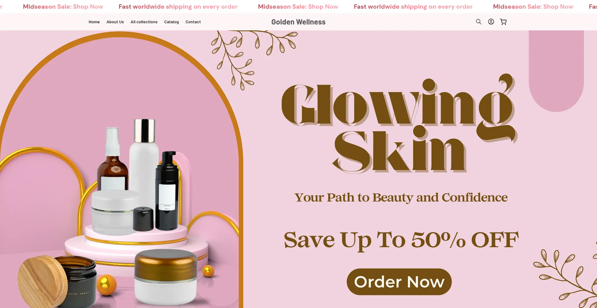Open the account profile icon
The image size is (597, 308).
(x=491, y=22)
